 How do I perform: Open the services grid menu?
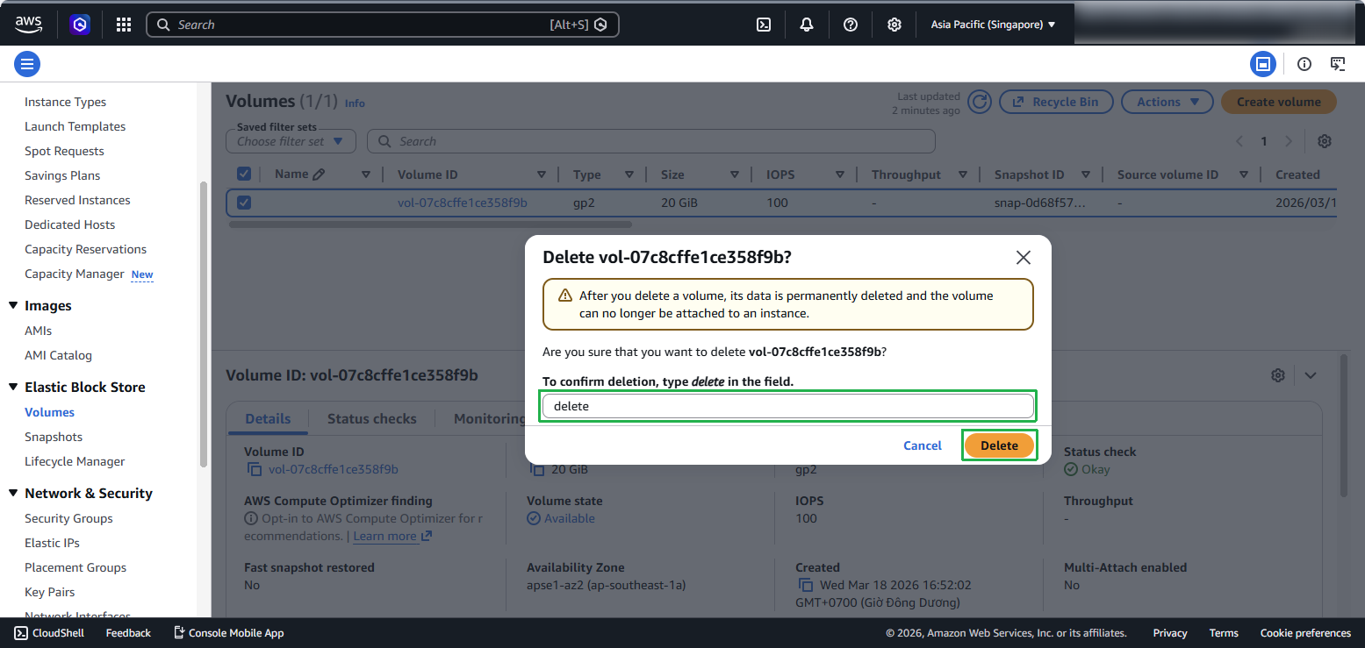pyautogui.click(x=124, y=25)
